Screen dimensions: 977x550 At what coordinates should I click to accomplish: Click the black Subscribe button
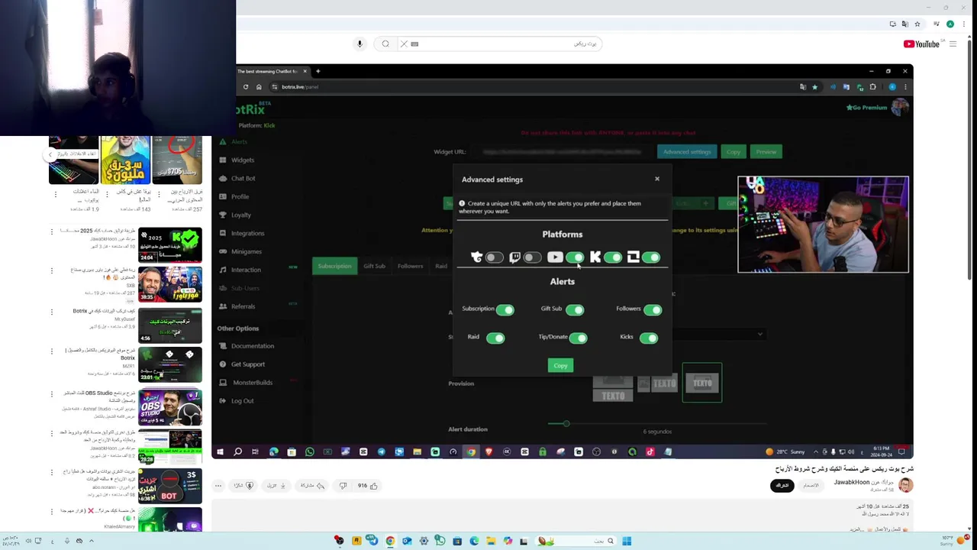[782, 485]
